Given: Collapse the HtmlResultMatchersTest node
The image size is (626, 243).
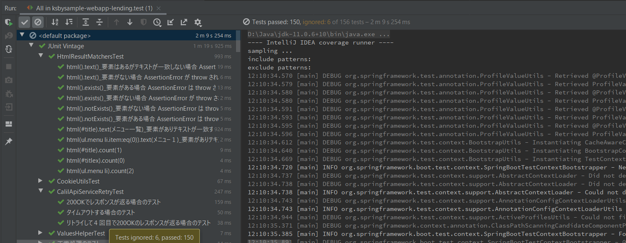Looking at the screenshot, I should (41, 56).
